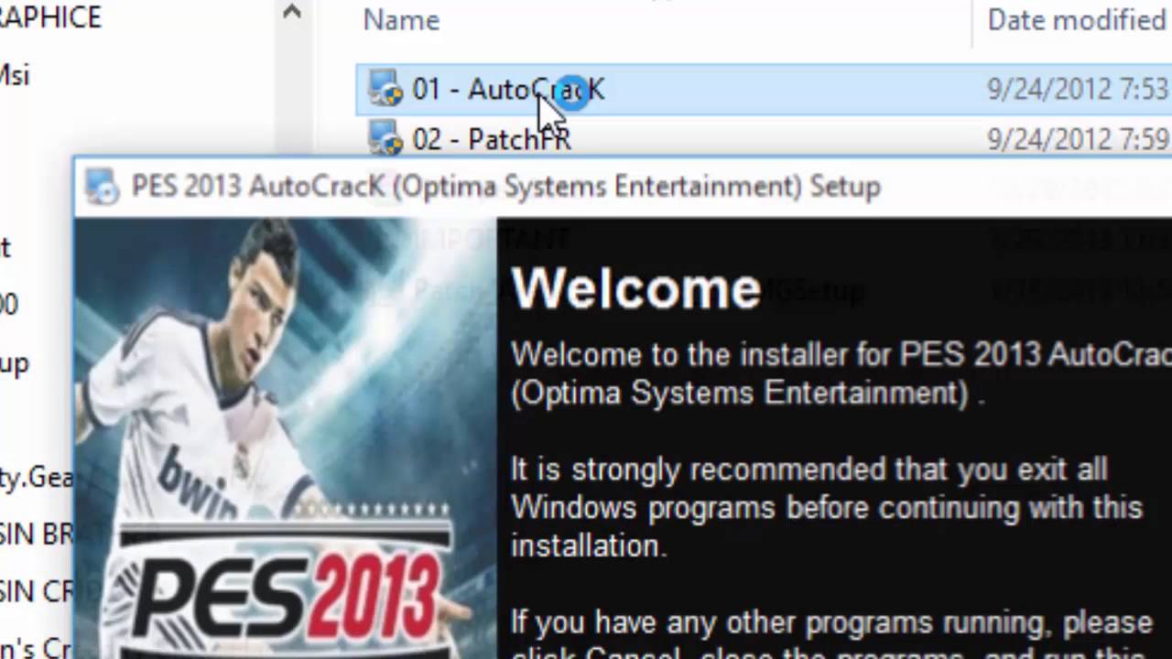Select the 02 - PatchFR installer icon
The width and height of the screenshot is (1172, 659).
click(x=385, y=139)
